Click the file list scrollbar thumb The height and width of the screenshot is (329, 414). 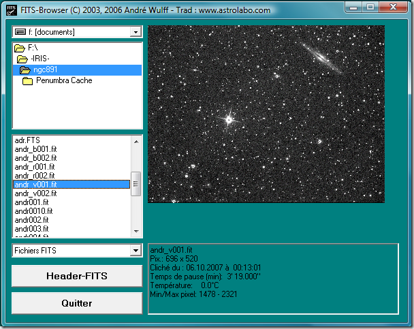tap(136, 183)
